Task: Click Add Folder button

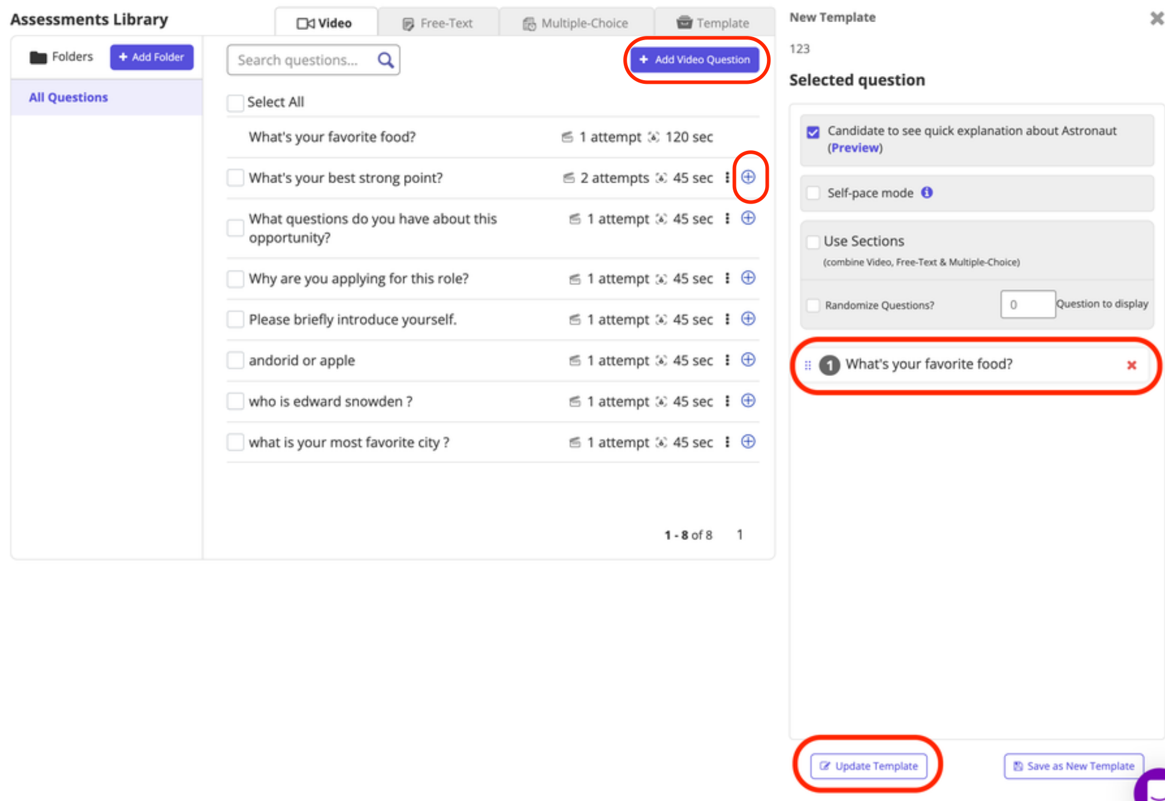Action: [x=151, y=57]
